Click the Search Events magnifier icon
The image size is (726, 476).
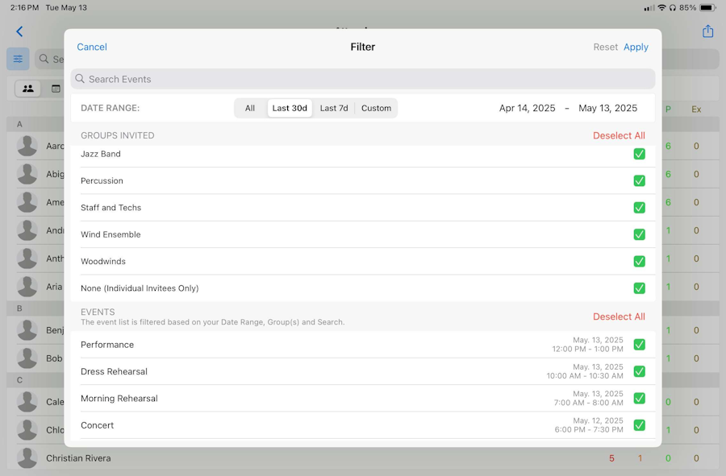tap(80, 79)
